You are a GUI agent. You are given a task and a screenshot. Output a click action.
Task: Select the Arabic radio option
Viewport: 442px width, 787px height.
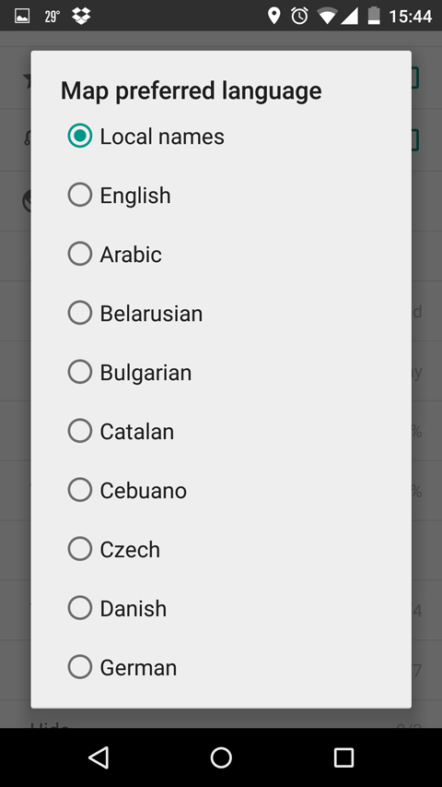pyautogui.click(x=80, y=254)
